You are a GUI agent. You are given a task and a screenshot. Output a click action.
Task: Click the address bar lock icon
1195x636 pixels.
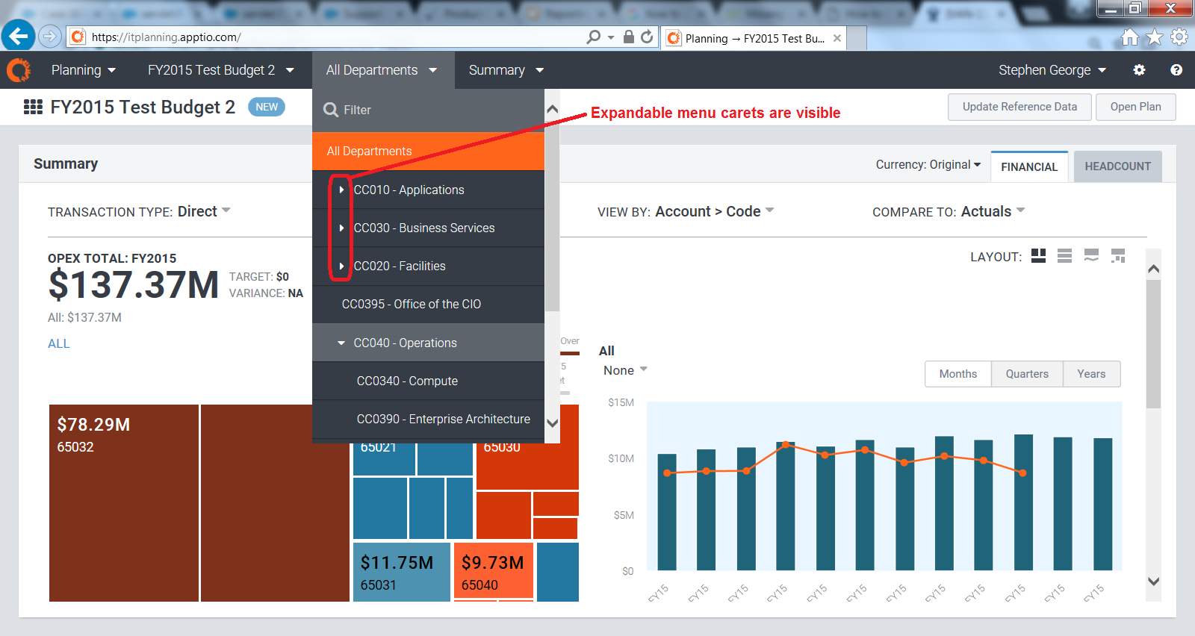click(x=629, y=37)
